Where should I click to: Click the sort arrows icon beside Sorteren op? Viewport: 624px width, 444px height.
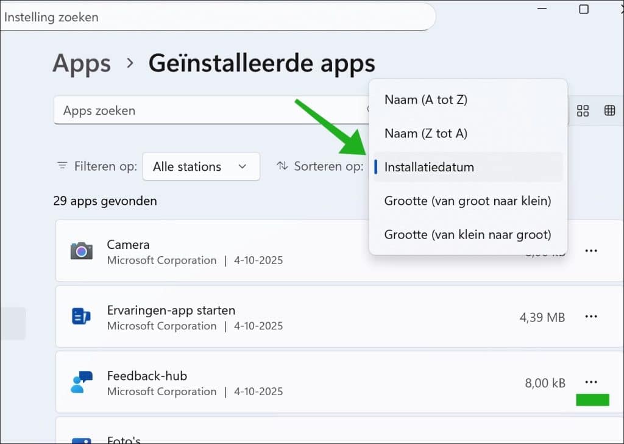click(x=282, y=166)
